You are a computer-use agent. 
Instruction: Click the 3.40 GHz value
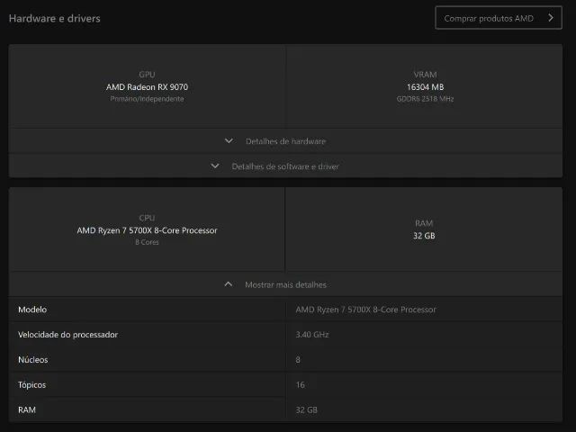click(312, 335)
